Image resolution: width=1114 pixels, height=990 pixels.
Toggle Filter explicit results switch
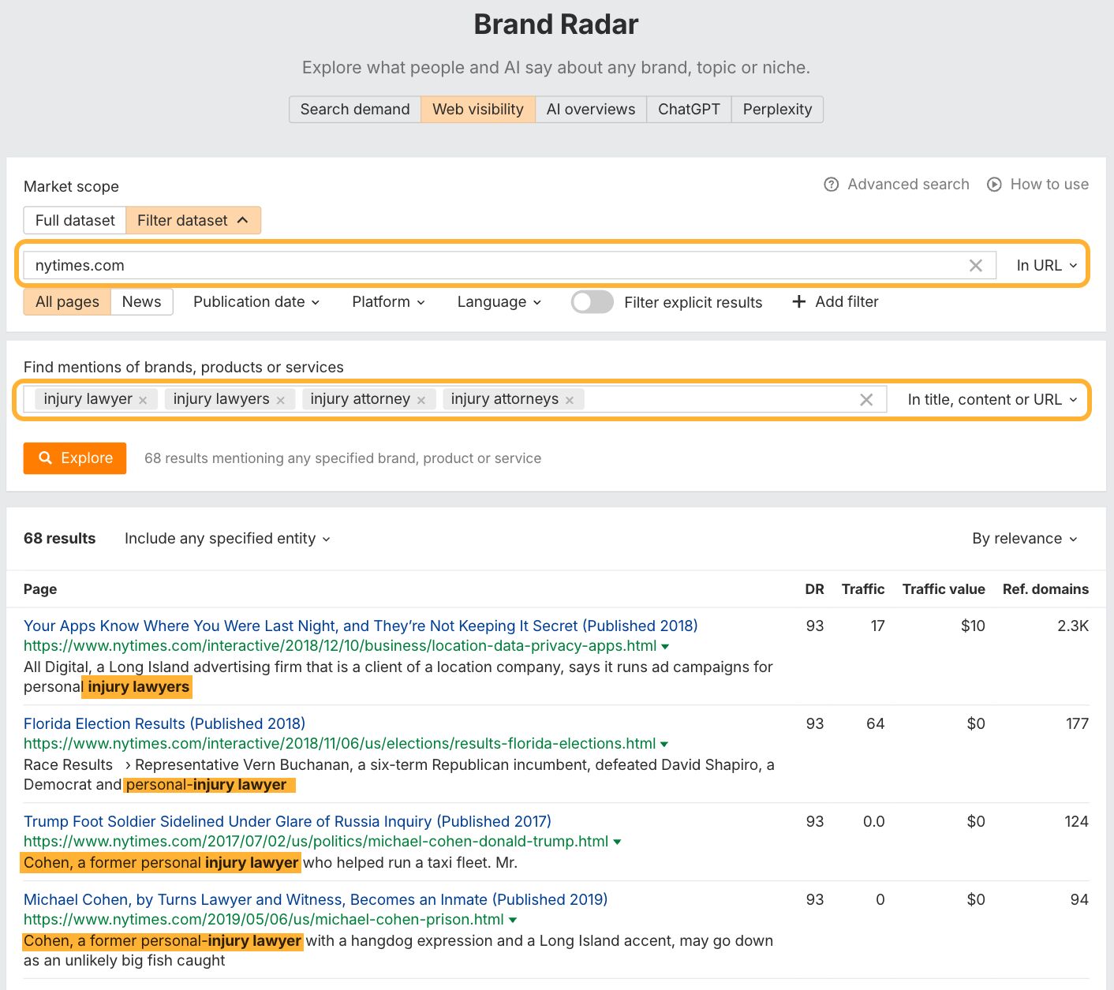coord(592,302)
